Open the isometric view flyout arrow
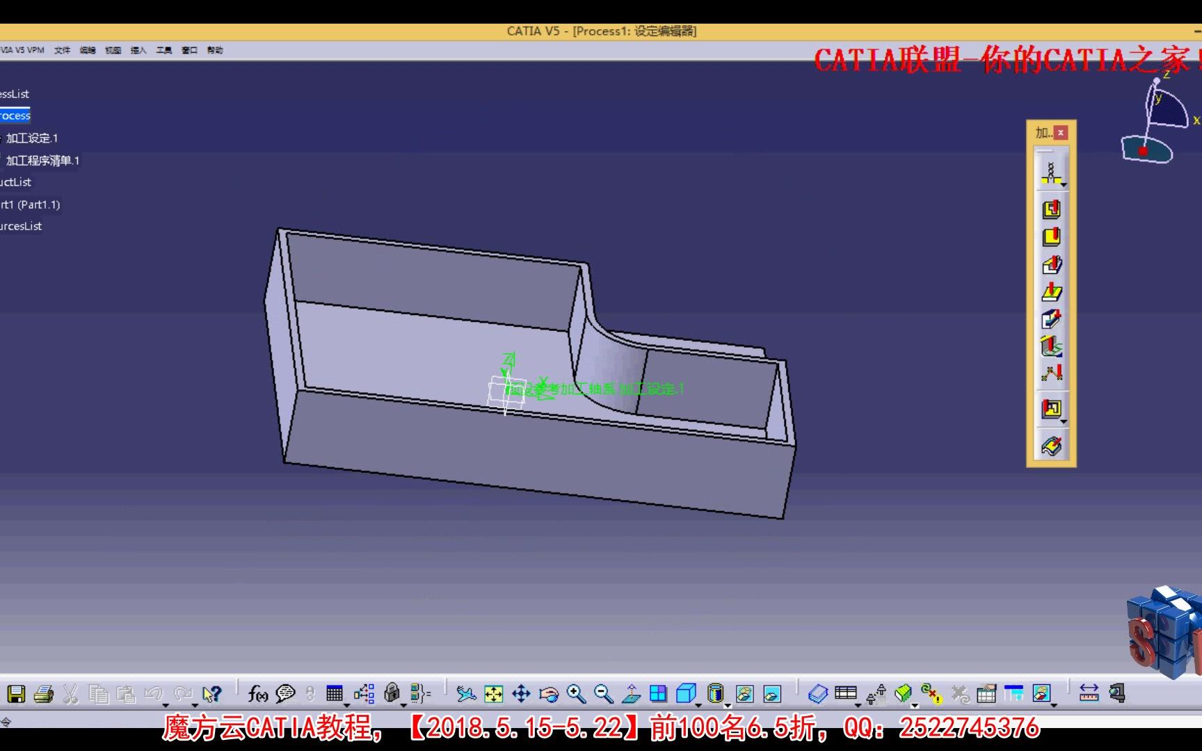The height and width of the screenshot is (751, 1202). pyautogui.click(x=698, y=705)
